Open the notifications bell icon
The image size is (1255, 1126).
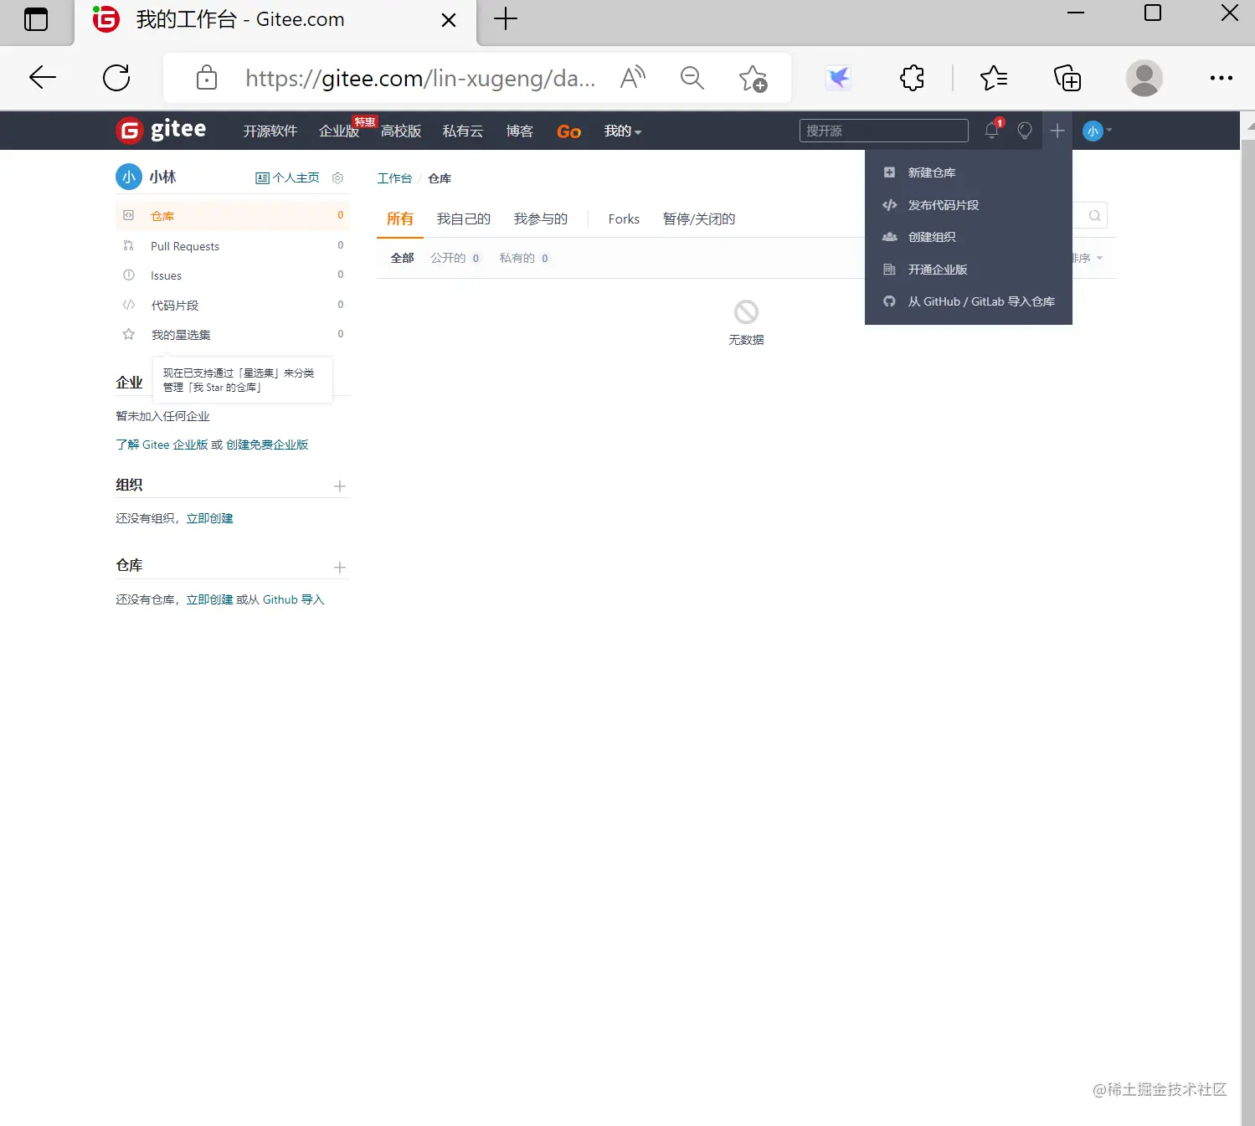tap(992, 130)
